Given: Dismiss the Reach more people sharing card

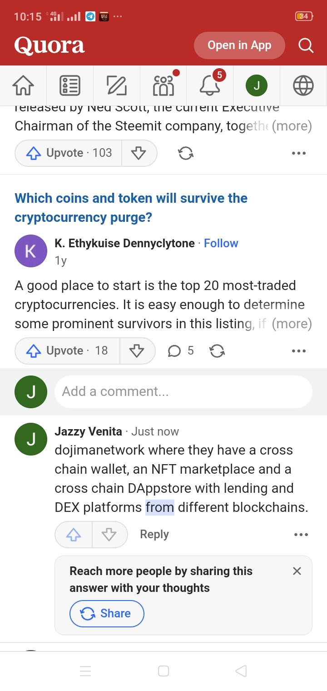Looking at the screenshot, I should 297,571.
